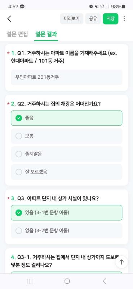Tap the battery indicator in the status bar
This screenshot has width=133, height=289.
[x=124, y=7]
